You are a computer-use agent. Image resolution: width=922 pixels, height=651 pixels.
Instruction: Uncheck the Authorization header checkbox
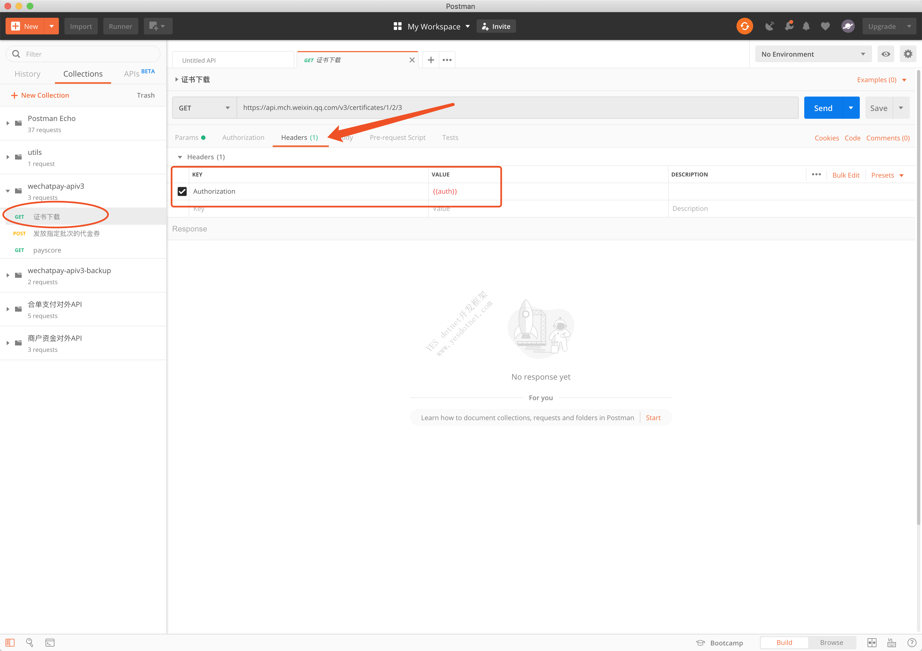[182, 191]
